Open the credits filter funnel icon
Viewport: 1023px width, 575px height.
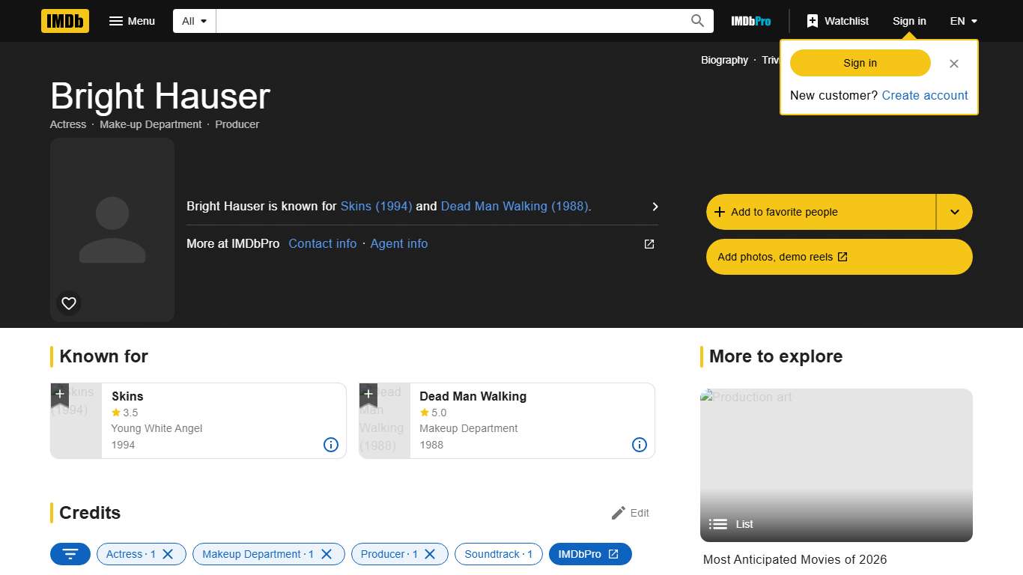70,554
